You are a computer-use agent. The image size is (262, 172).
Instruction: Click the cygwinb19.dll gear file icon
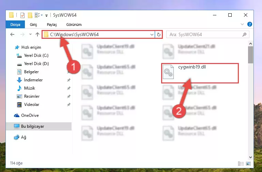(x=168, y=72)
